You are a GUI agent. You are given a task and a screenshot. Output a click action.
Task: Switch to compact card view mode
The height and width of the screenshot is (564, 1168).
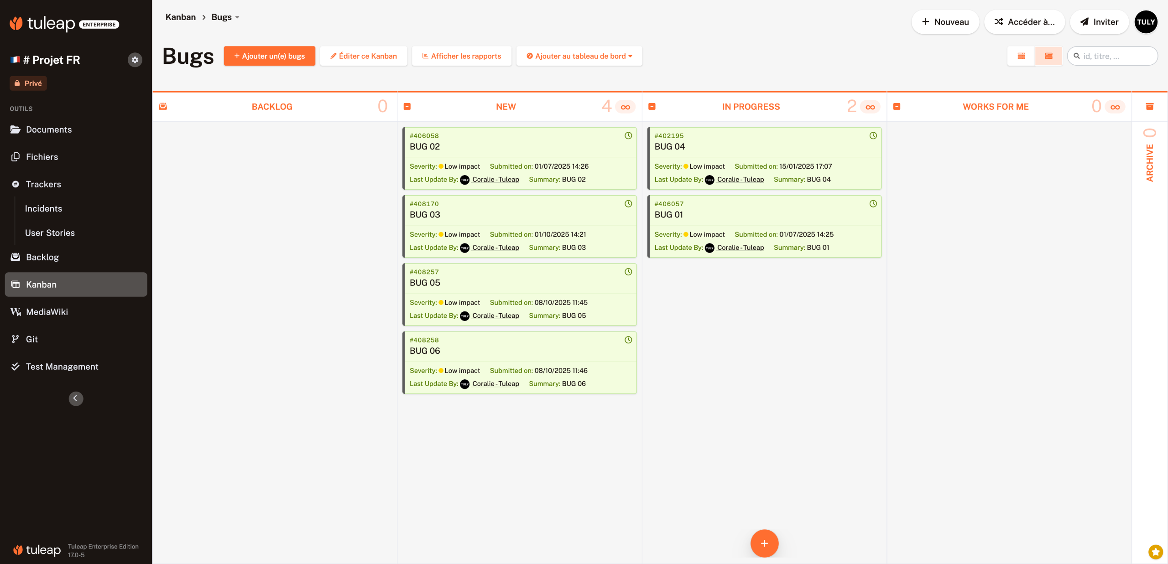(1021, 56)
